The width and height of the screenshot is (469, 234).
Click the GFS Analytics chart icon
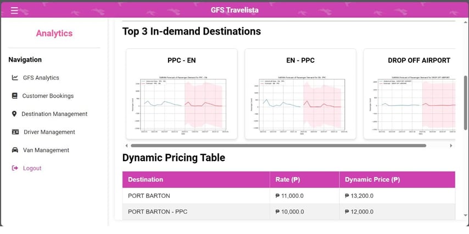15,78
